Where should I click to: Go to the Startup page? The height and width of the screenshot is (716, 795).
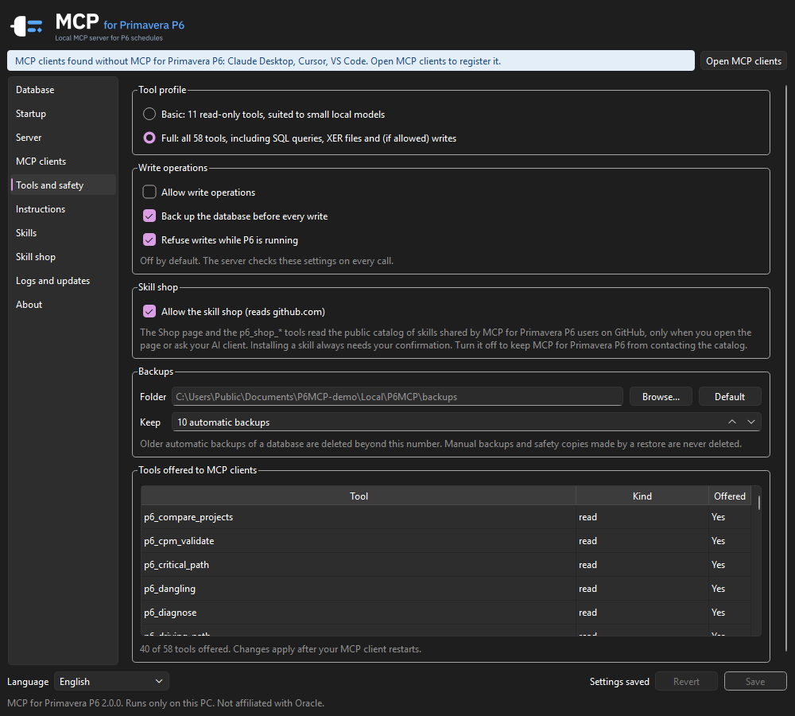click(x=63, y=114)
